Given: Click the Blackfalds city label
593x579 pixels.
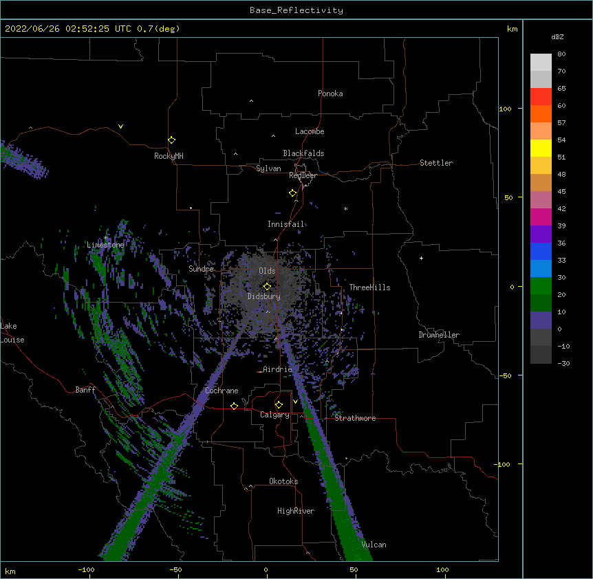Looking at the screenshot, I should pyautogui.click(x=303, y=153).
